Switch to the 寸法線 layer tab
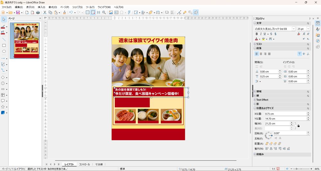 [x=99, y=165]
